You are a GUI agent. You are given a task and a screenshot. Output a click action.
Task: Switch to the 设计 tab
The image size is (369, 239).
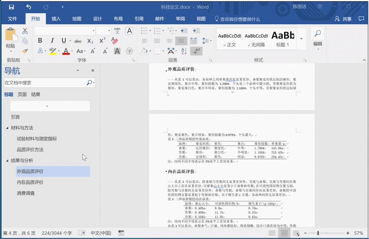[x=97, y=19]
